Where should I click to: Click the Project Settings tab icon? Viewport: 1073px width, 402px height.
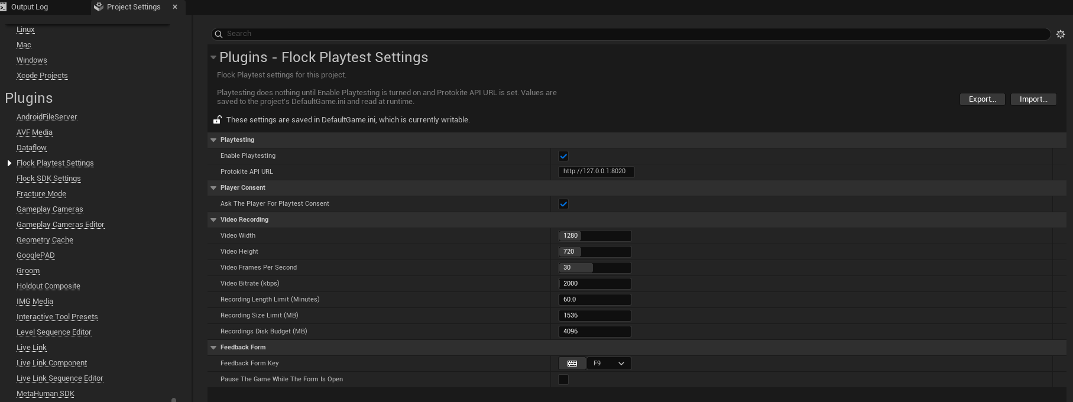(99, 7)
